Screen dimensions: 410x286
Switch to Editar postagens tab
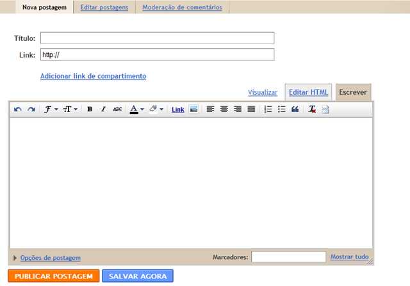tap(104, 7)
